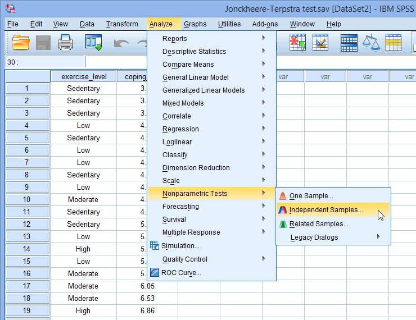This screenshot has height=320, width=416.
Task: Expand the Quality Control submenu
Action: [212, 259]
